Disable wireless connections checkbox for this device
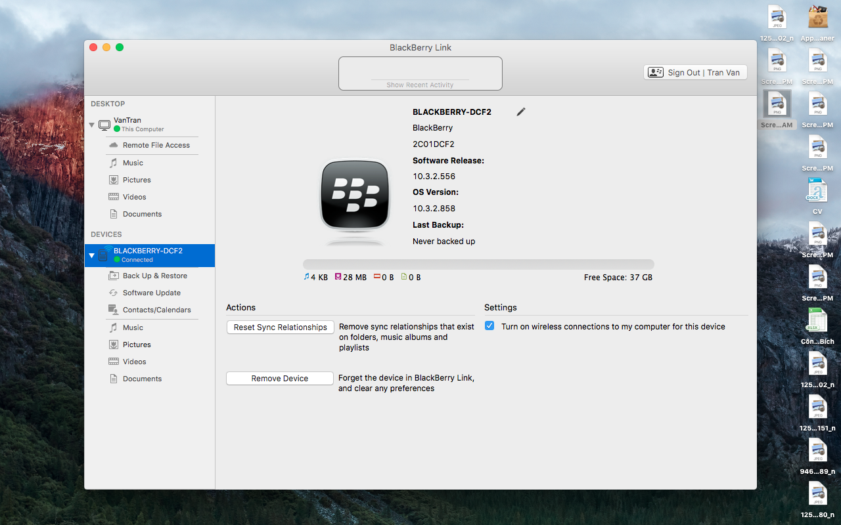 point(489,326)
